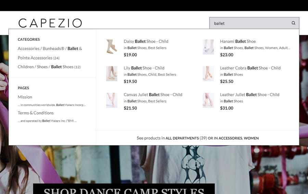Click the $25.50 Leather Cobra price
Image resolution: width=308 pixels, height=194 pixels.
click(x=227, y=82)
